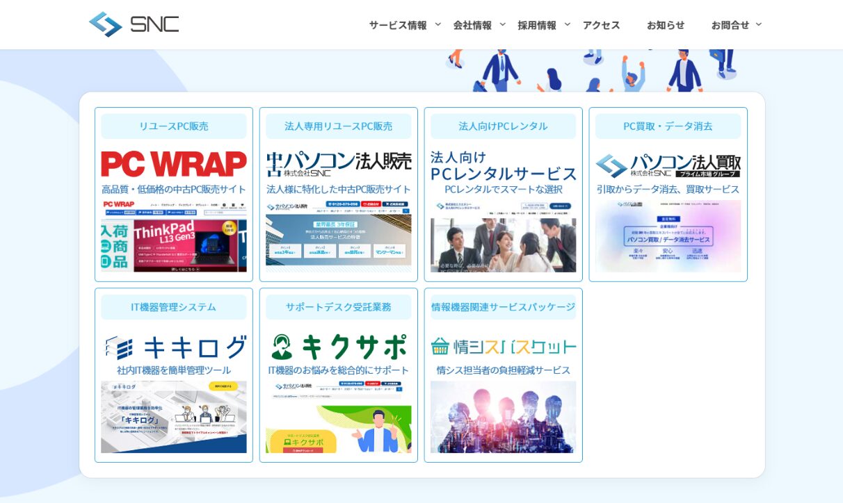This screenshot has height=503, width=843.
Task: Open the お知らせ page
Action: (666, 25)
